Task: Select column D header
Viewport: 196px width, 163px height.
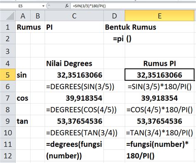Action: coord(114,16)
